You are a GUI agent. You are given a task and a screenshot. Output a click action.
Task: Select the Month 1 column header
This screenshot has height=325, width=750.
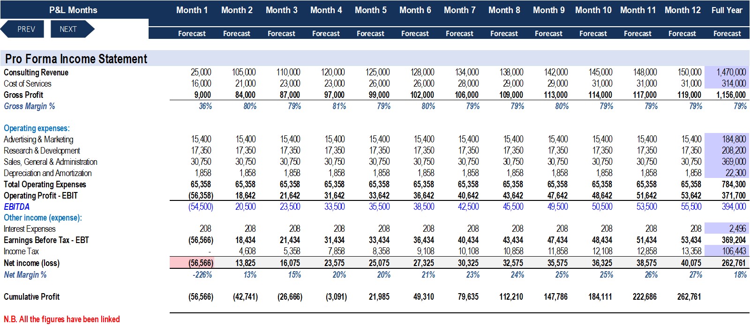192,10
